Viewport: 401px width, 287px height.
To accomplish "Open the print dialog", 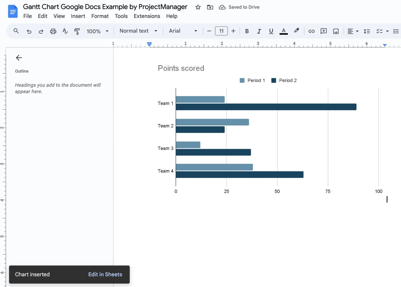I will 53,31.
